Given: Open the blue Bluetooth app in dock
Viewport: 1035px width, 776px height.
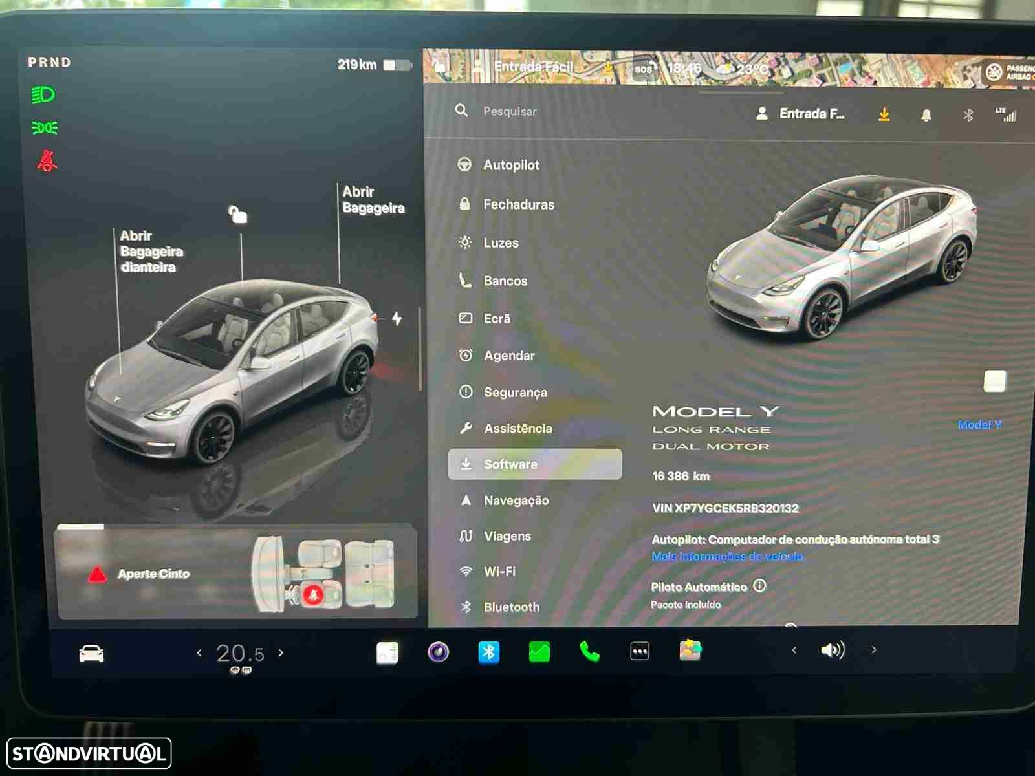Looking at the screenshot, I should [x=488, y=652].
